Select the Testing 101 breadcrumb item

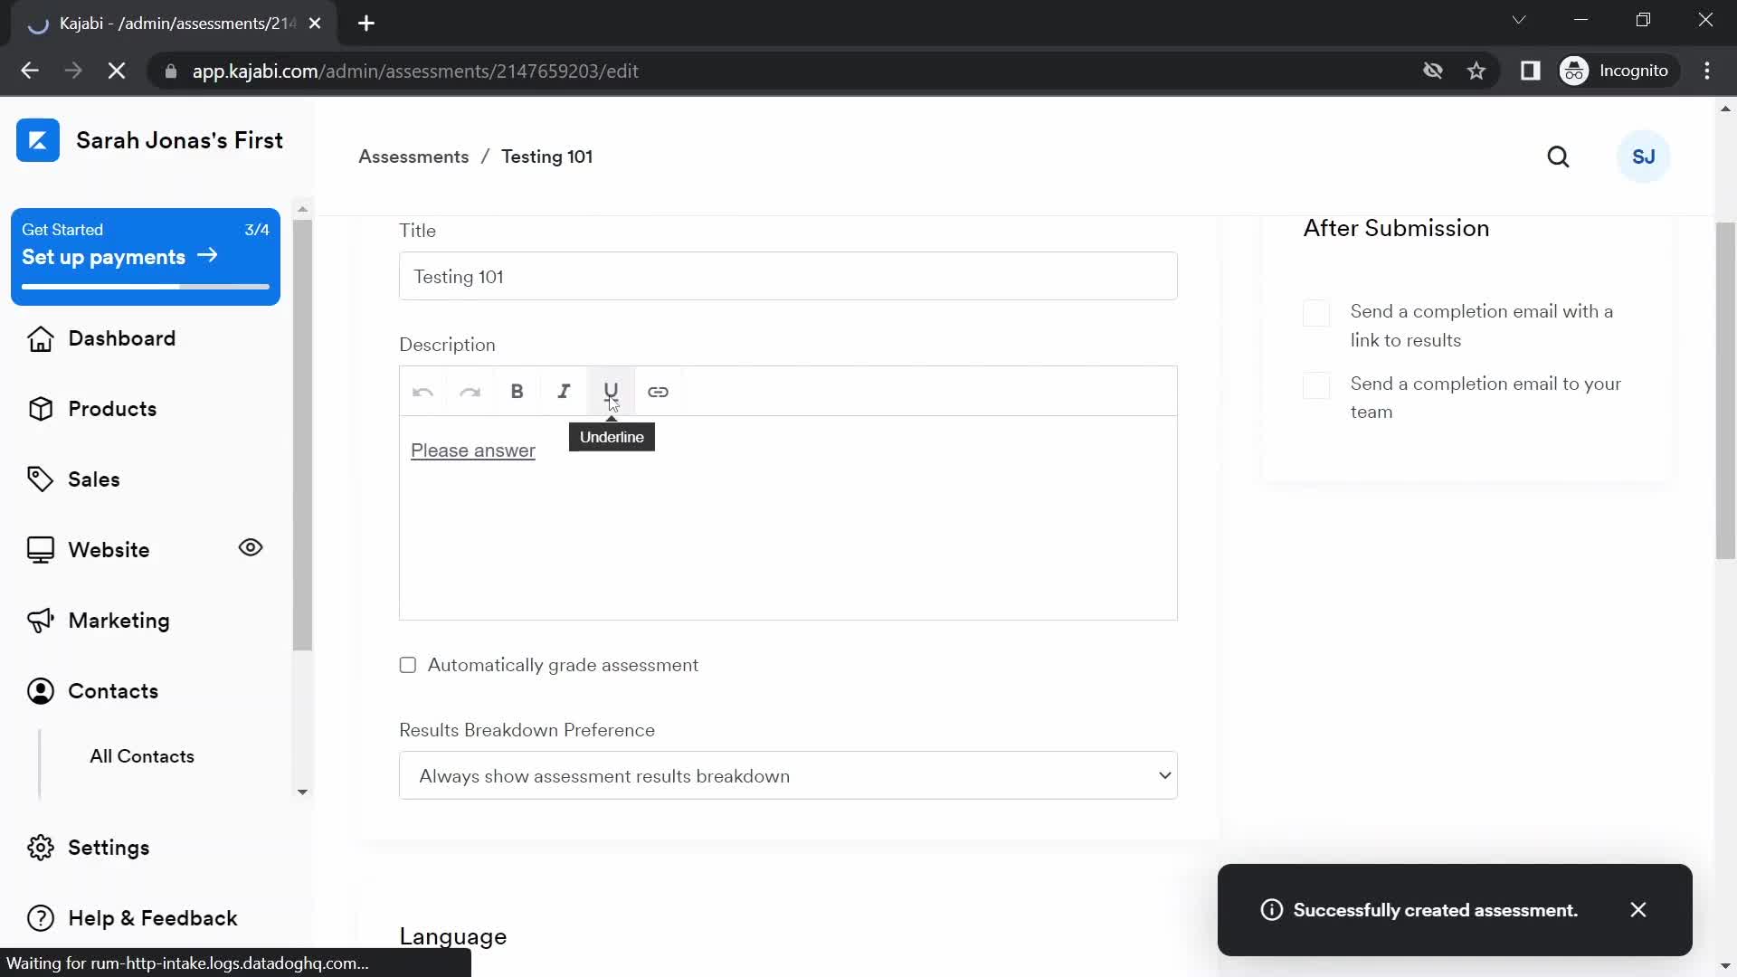547,157
